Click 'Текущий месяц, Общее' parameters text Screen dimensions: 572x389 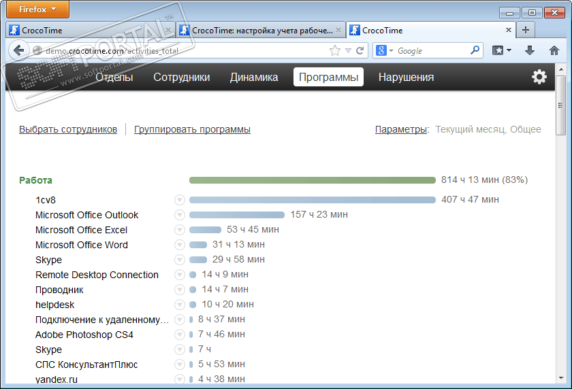[488, 129]
